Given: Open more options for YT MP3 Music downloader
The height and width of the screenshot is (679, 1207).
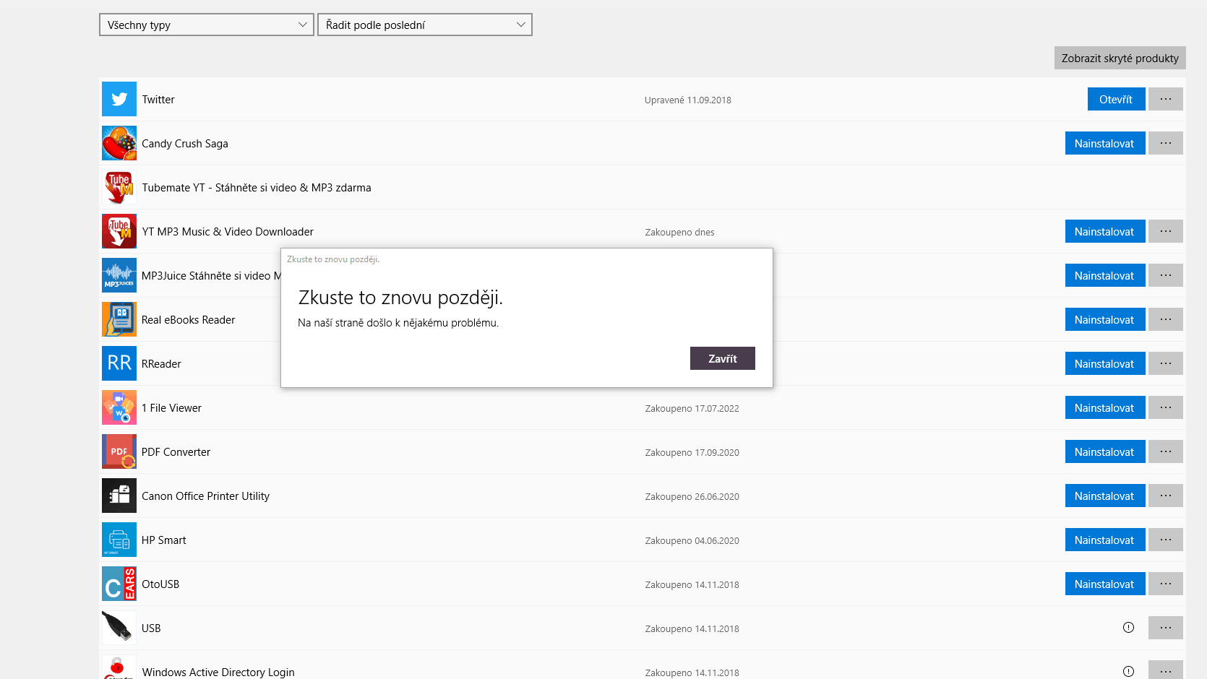Looking at the screenshot, I should (x=1166, y=231).
